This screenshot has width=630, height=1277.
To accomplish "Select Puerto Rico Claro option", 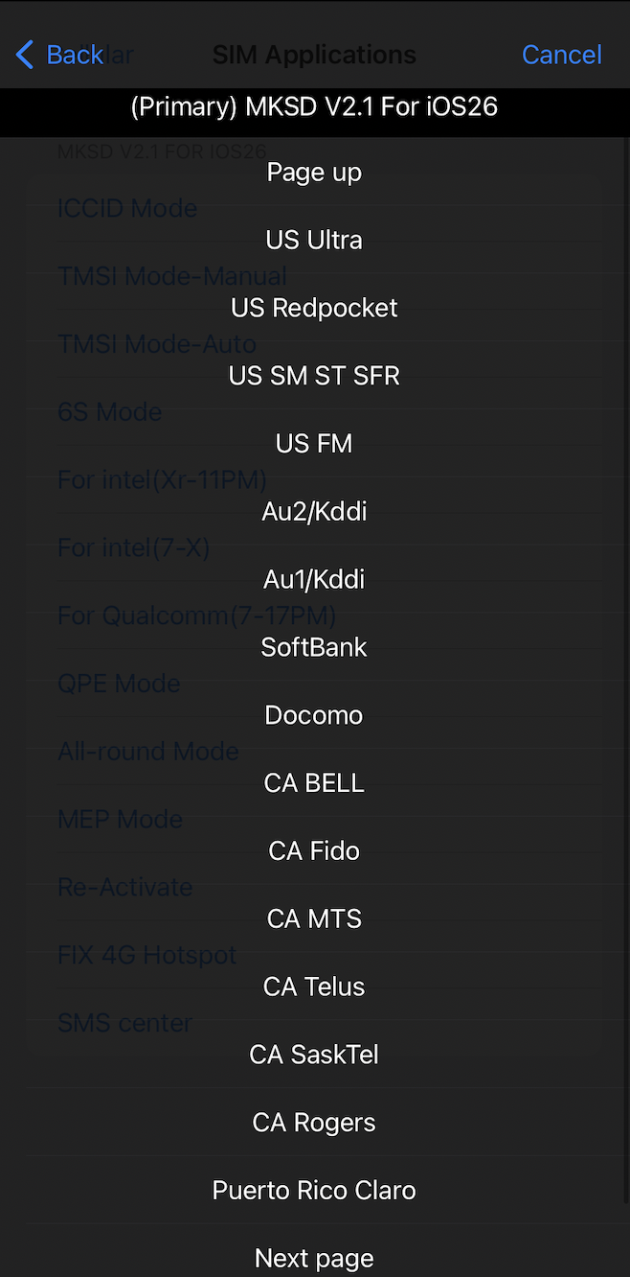I will coord(314,1191).
